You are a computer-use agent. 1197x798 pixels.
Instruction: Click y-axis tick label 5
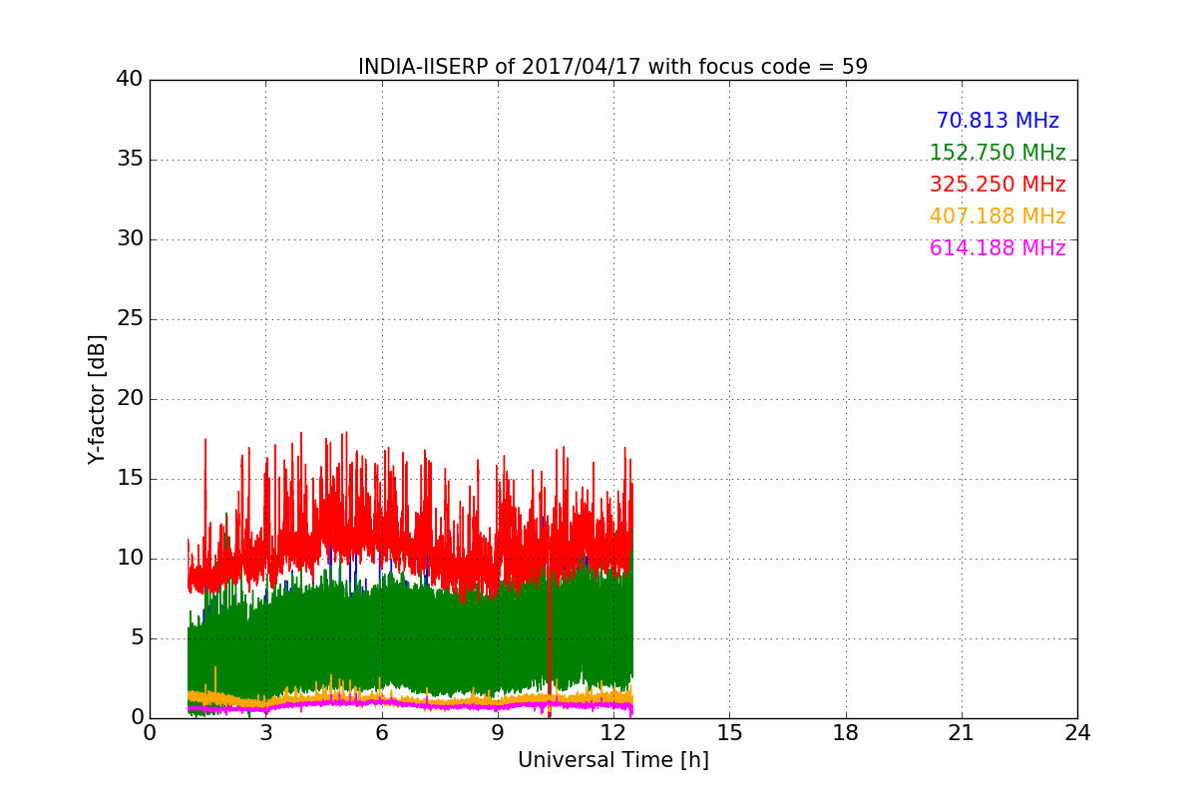tap(136, 638)
